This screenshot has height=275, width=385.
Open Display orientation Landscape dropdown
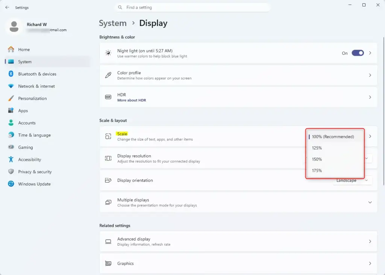(x=353, y=180)
